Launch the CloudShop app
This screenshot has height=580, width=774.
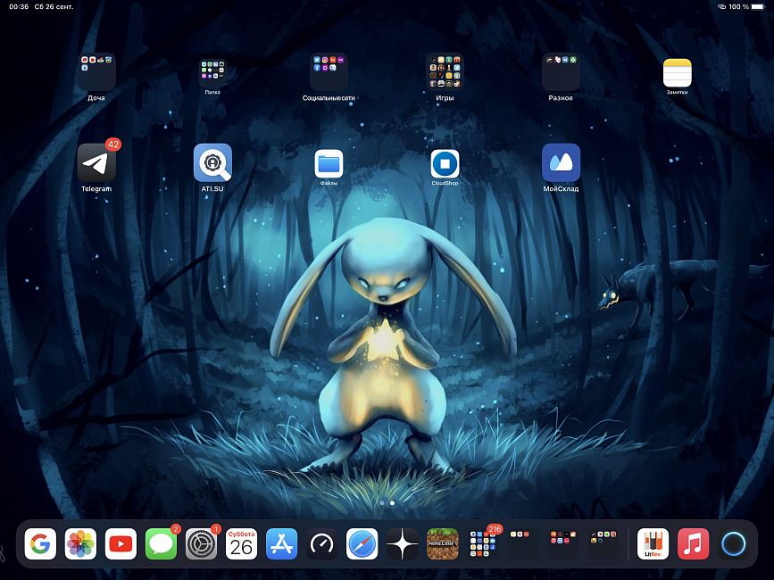click(445, 164)
